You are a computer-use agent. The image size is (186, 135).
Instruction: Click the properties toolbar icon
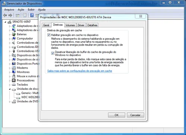coord(25,15)
